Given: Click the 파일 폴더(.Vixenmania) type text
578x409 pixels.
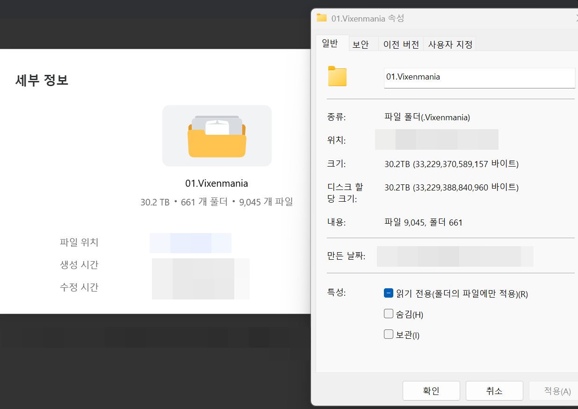Looking at the screenshot, I should pyautogui.click(x=427, y=117).
